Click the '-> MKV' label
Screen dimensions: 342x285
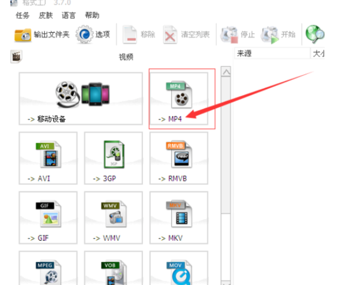170,238
